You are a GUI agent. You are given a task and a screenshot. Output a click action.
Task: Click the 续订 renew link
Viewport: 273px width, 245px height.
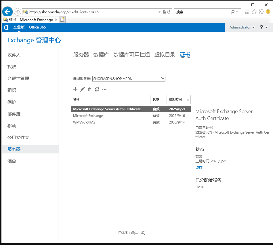199,168
